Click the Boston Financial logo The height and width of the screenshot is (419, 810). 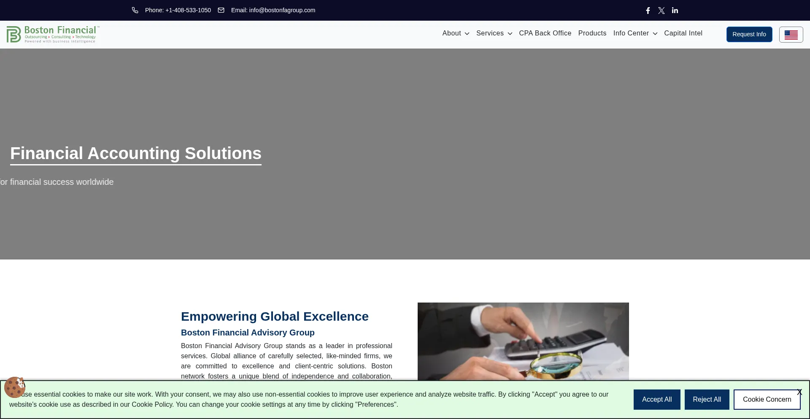click(x=53, y=35)
